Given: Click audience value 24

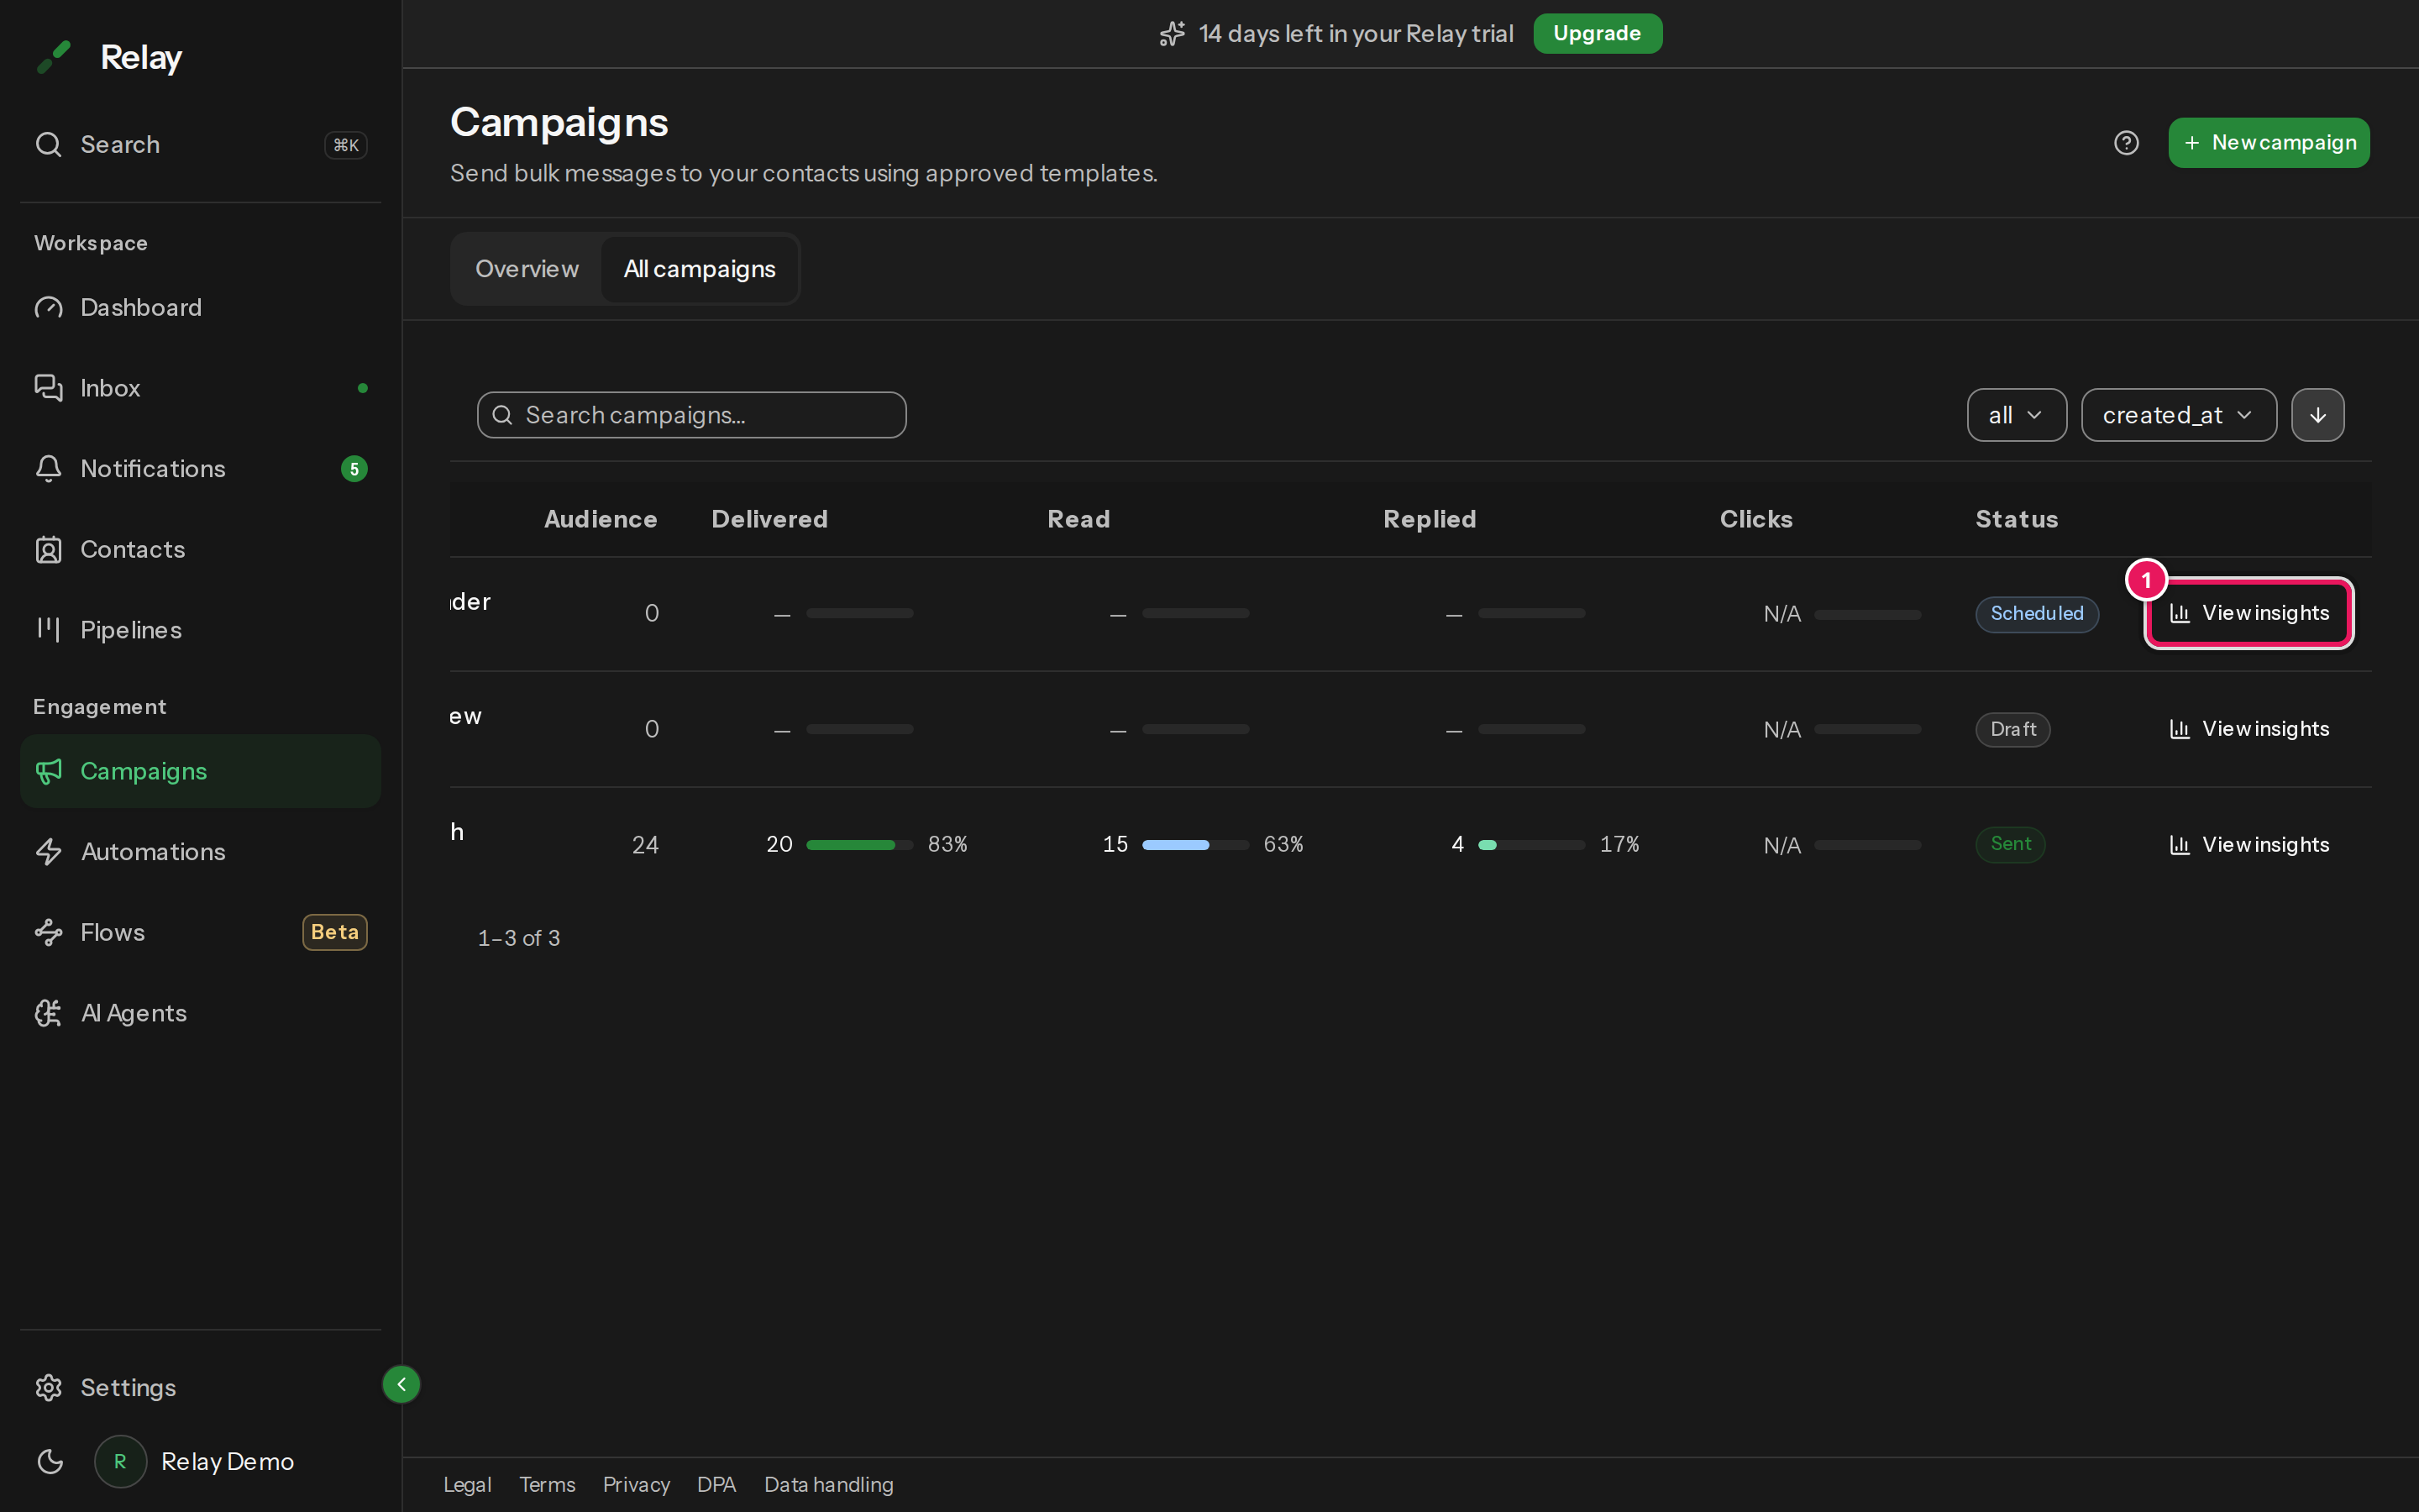Looking at the screenshot, I should pos(645,845).
